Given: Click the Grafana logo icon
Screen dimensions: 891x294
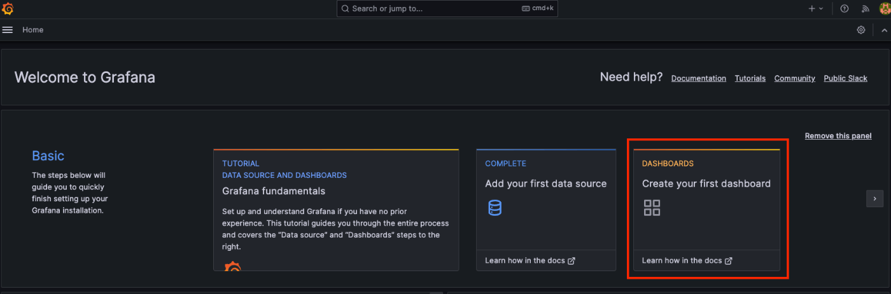Looking at the screenshot, I should tap(8, 9).
